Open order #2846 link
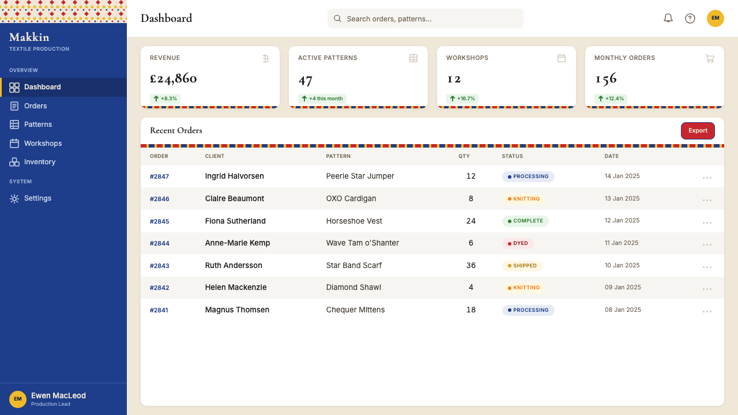This screenshot has height=415, width=738. coord(160,199)
